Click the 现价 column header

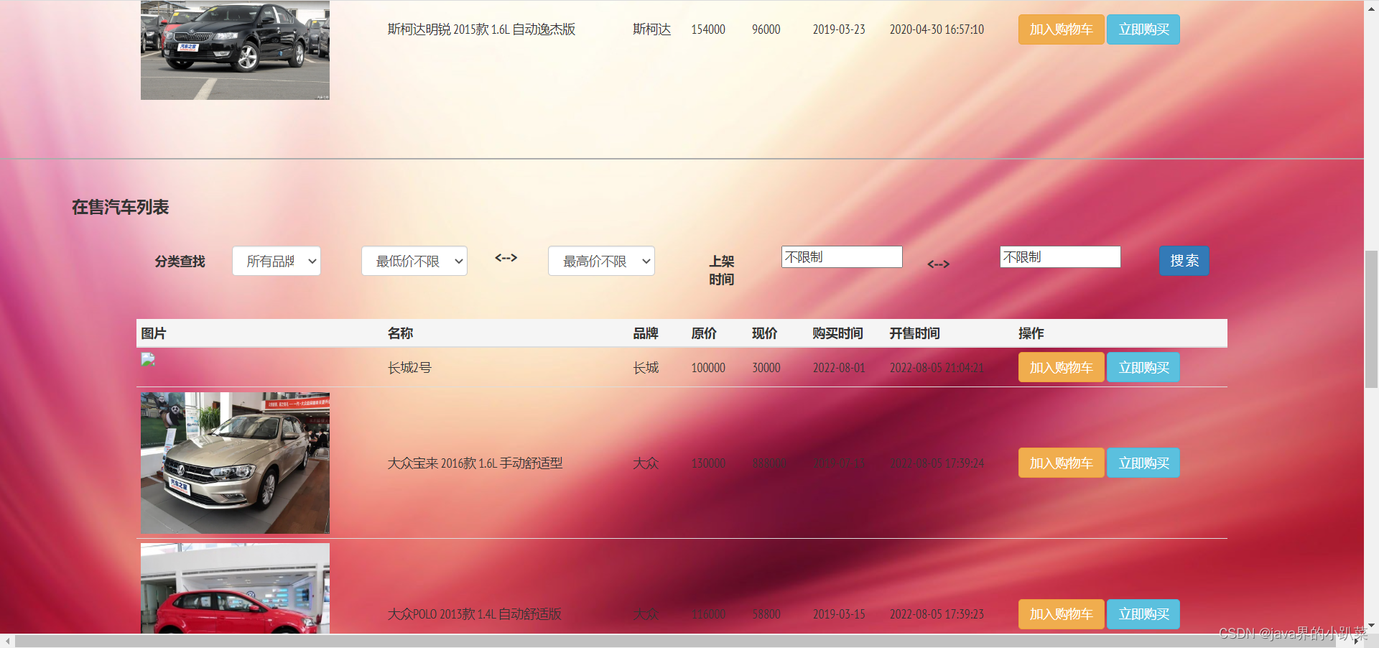[x=764, y=333]
